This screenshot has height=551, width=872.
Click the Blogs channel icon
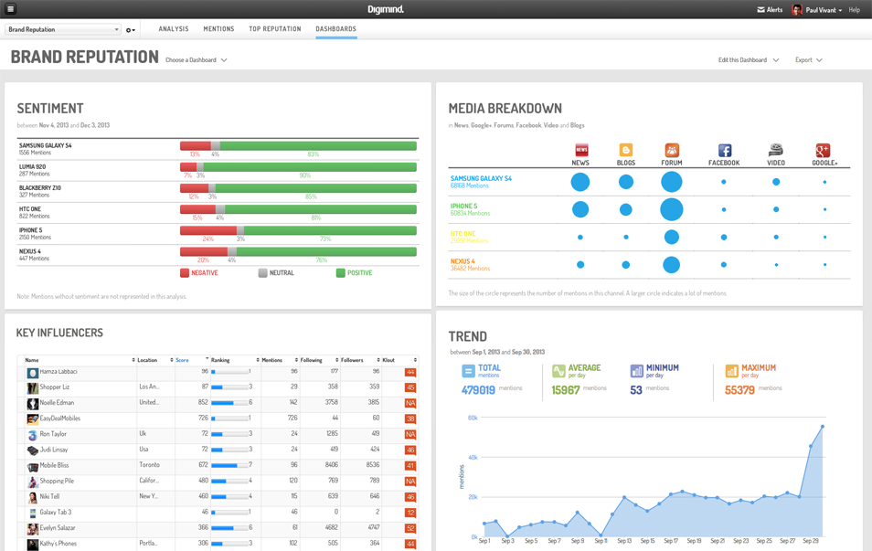tap(625, 150)
